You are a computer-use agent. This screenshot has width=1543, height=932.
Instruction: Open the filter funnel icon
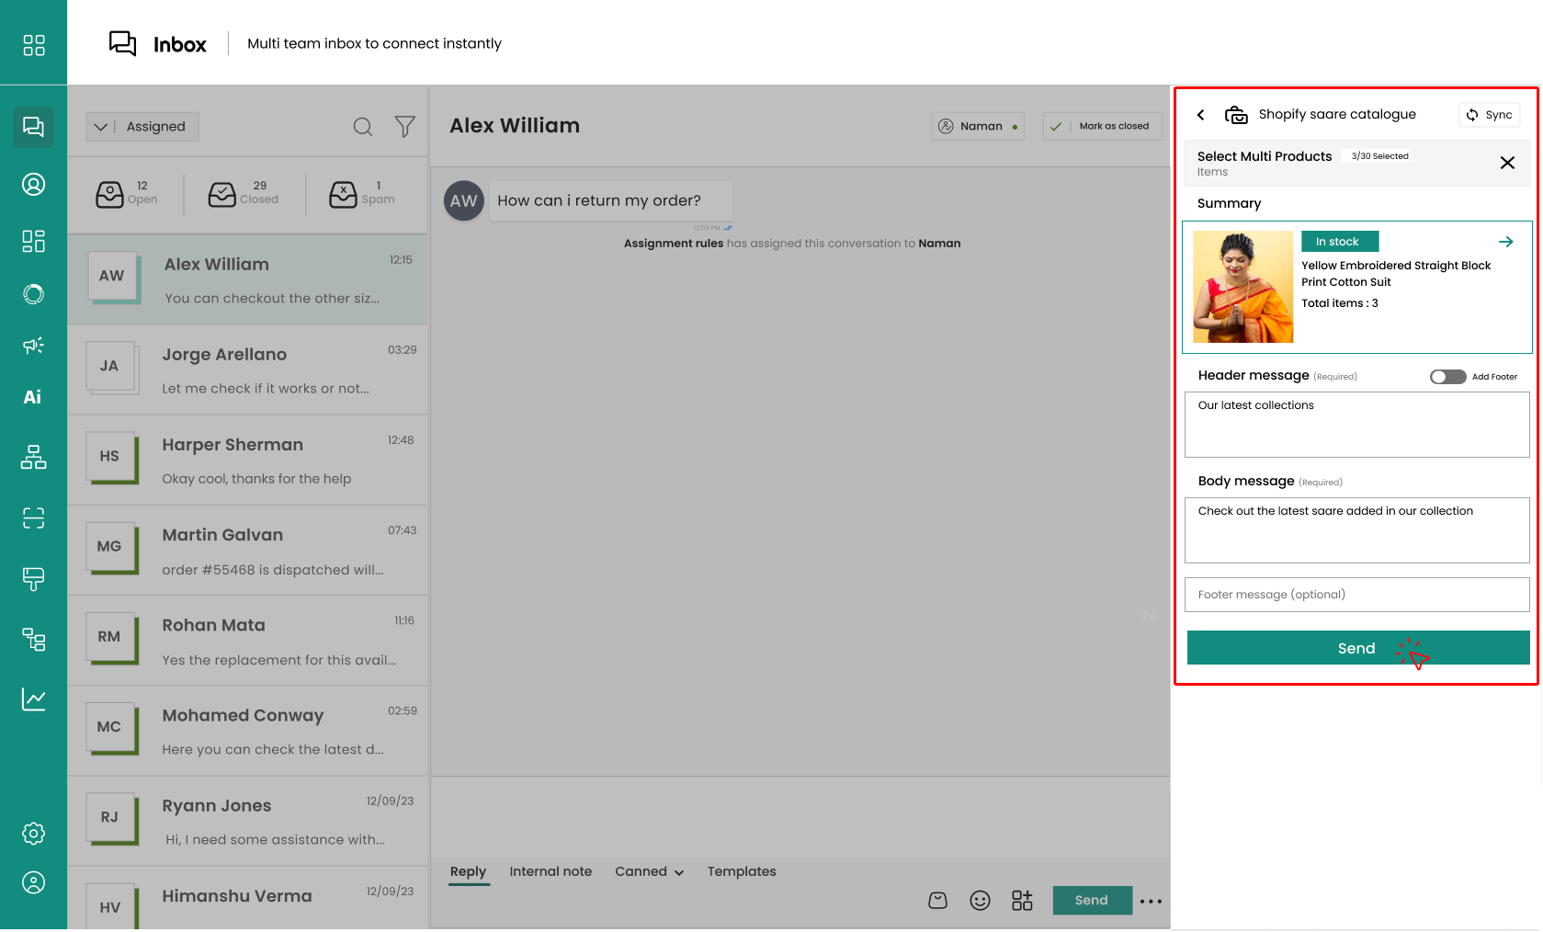[x=404, y=127]
